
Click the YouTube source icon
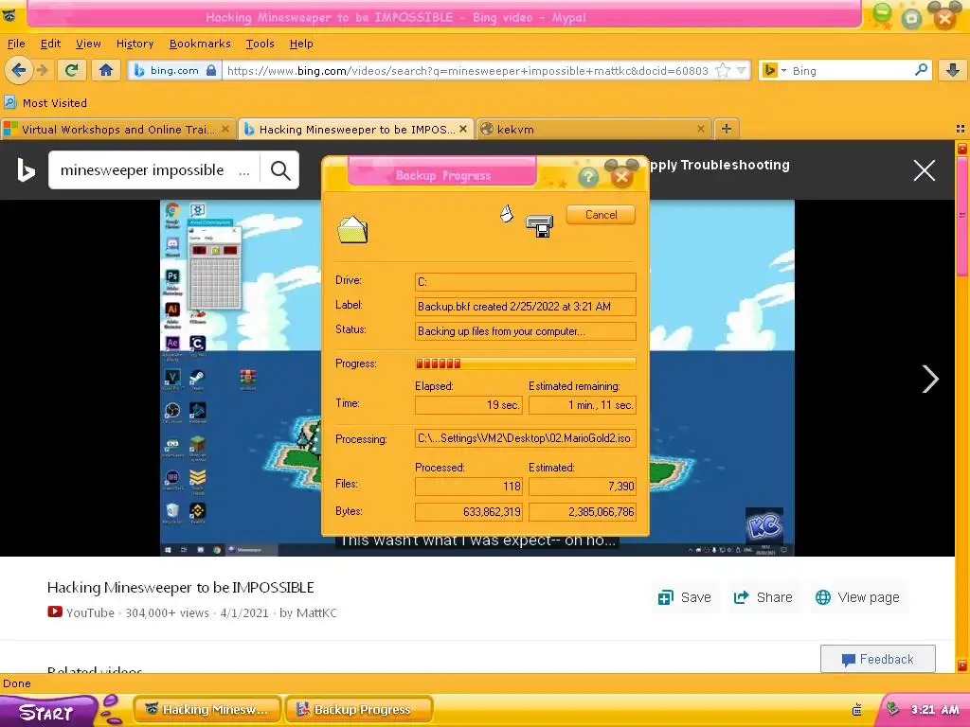point(55,612)
